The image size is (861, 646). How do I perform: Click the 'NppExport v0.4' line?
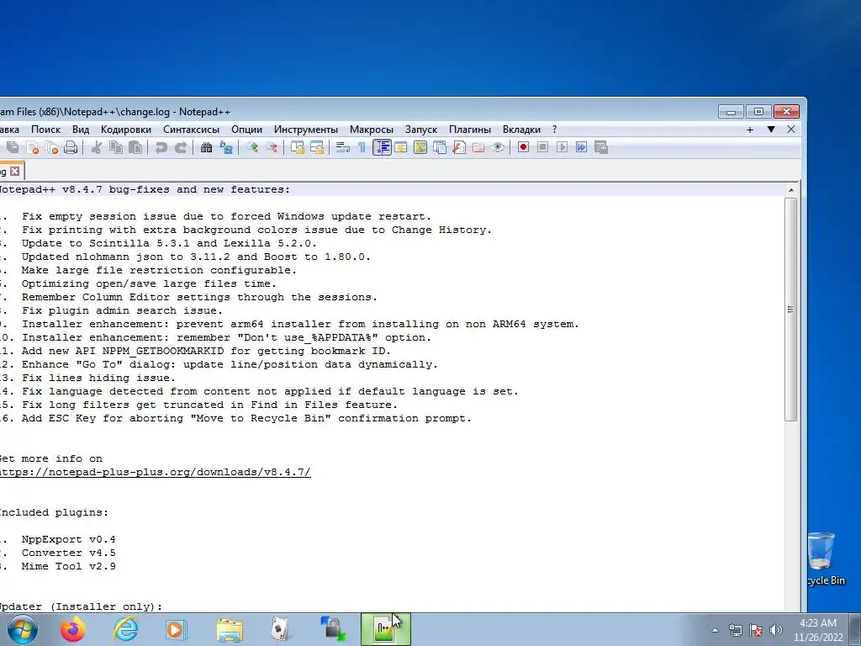69,539
